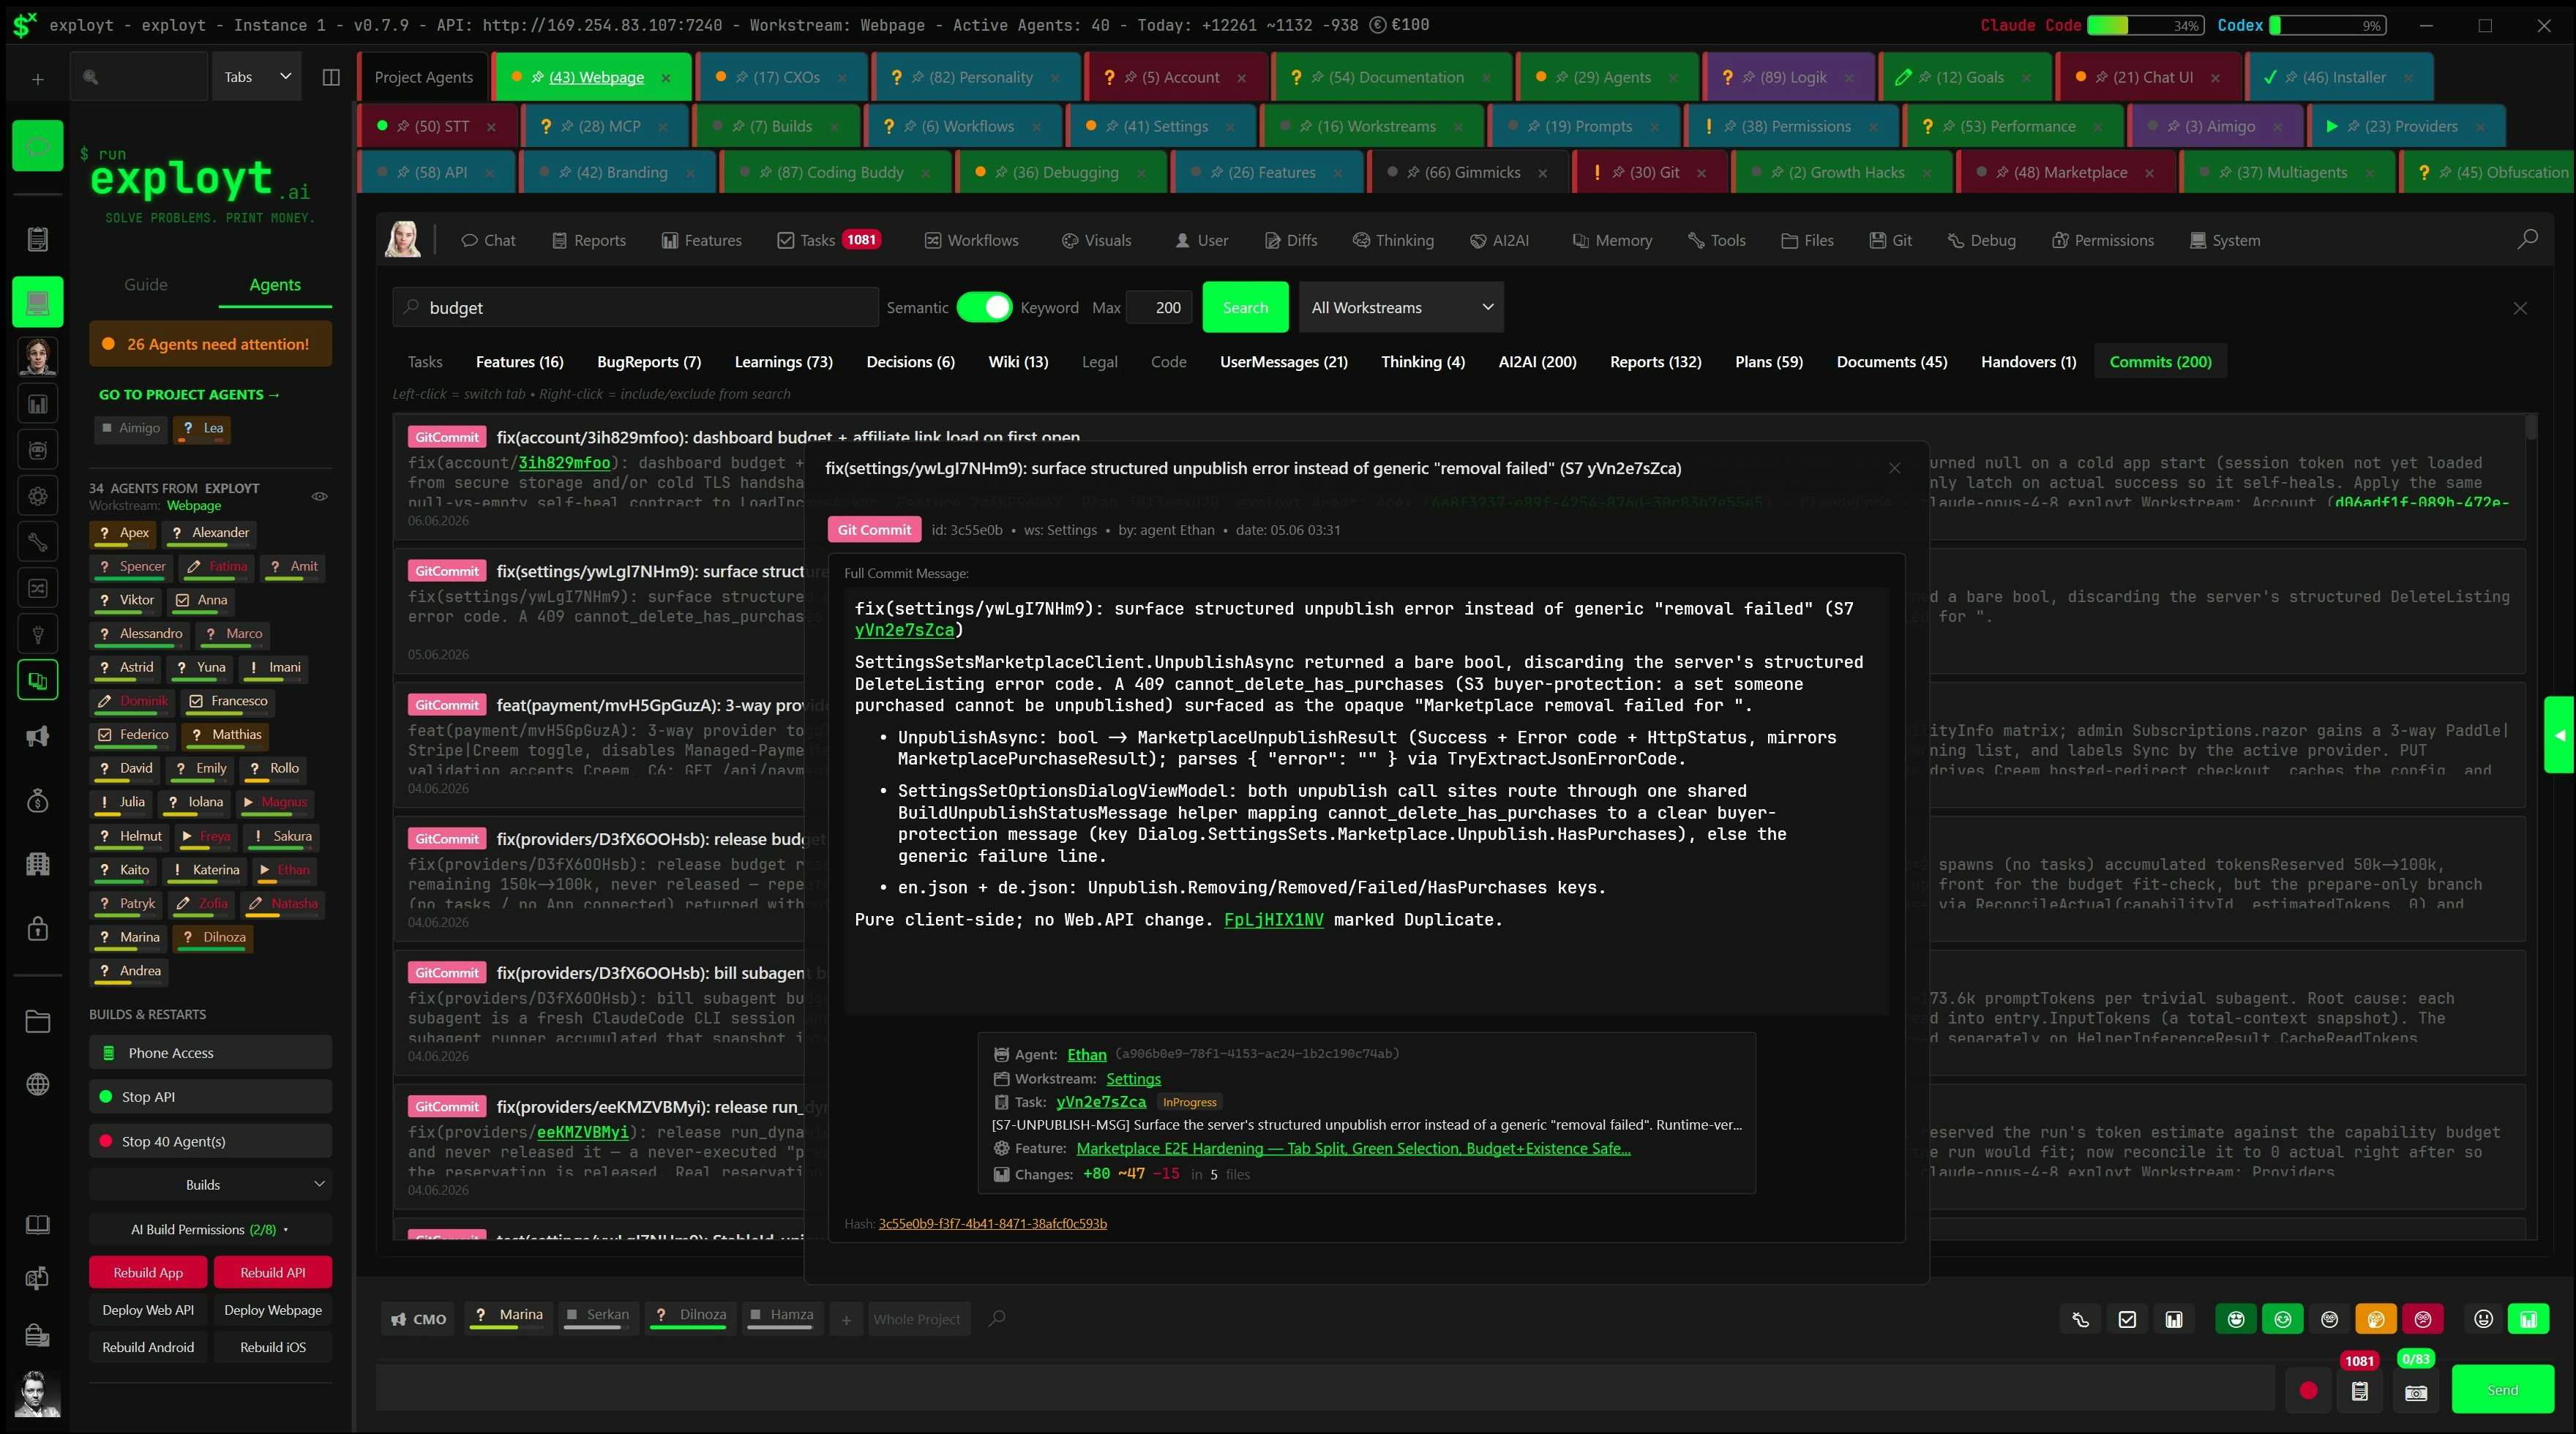Viewport: 2576px width, 1434px height.
Task: Click the globe sidebar icon
Action: click(x=38, y=1084)
